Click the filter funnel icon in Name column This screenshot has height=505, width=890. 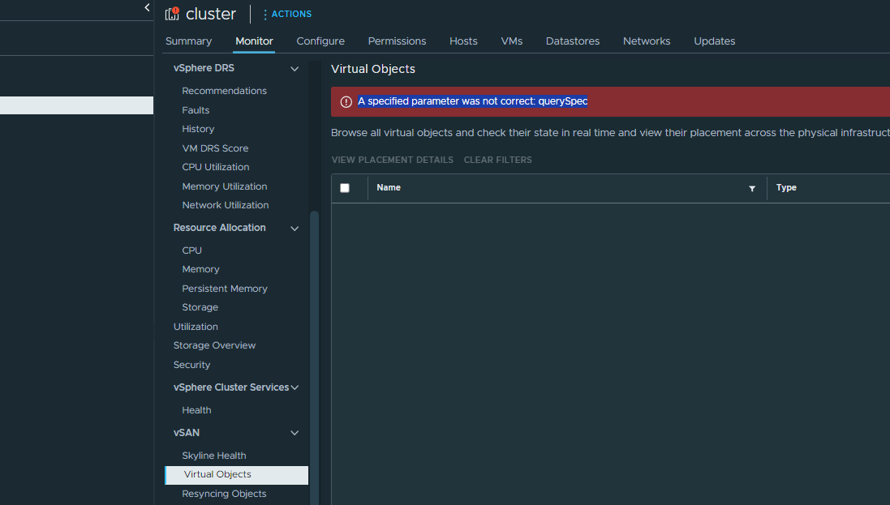pos(752,188)
